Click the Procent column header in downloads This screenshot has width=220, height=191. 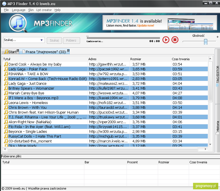(142, 162)
